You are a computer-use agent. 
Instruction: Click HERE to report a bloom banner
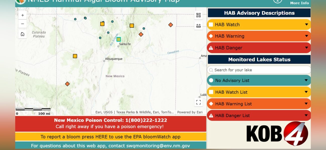pos(111,137)
